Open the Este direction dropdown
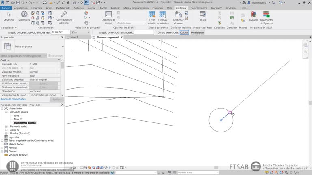Viewport: 312px width, 175px height. pyautogui.click(x=80, y=32)
